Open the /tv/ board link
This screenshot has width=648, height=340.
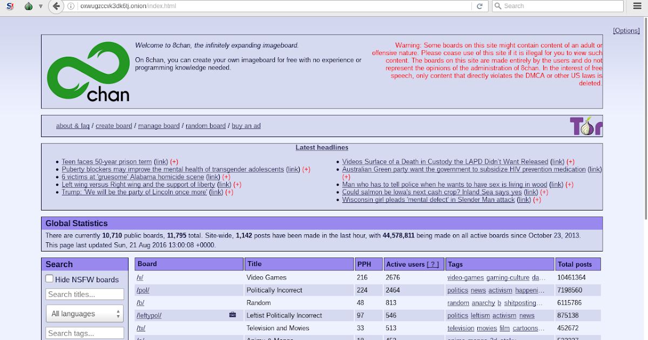point(141,328)
